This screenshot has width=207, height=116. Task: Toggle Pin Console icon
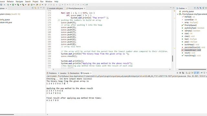pos(202,73)
